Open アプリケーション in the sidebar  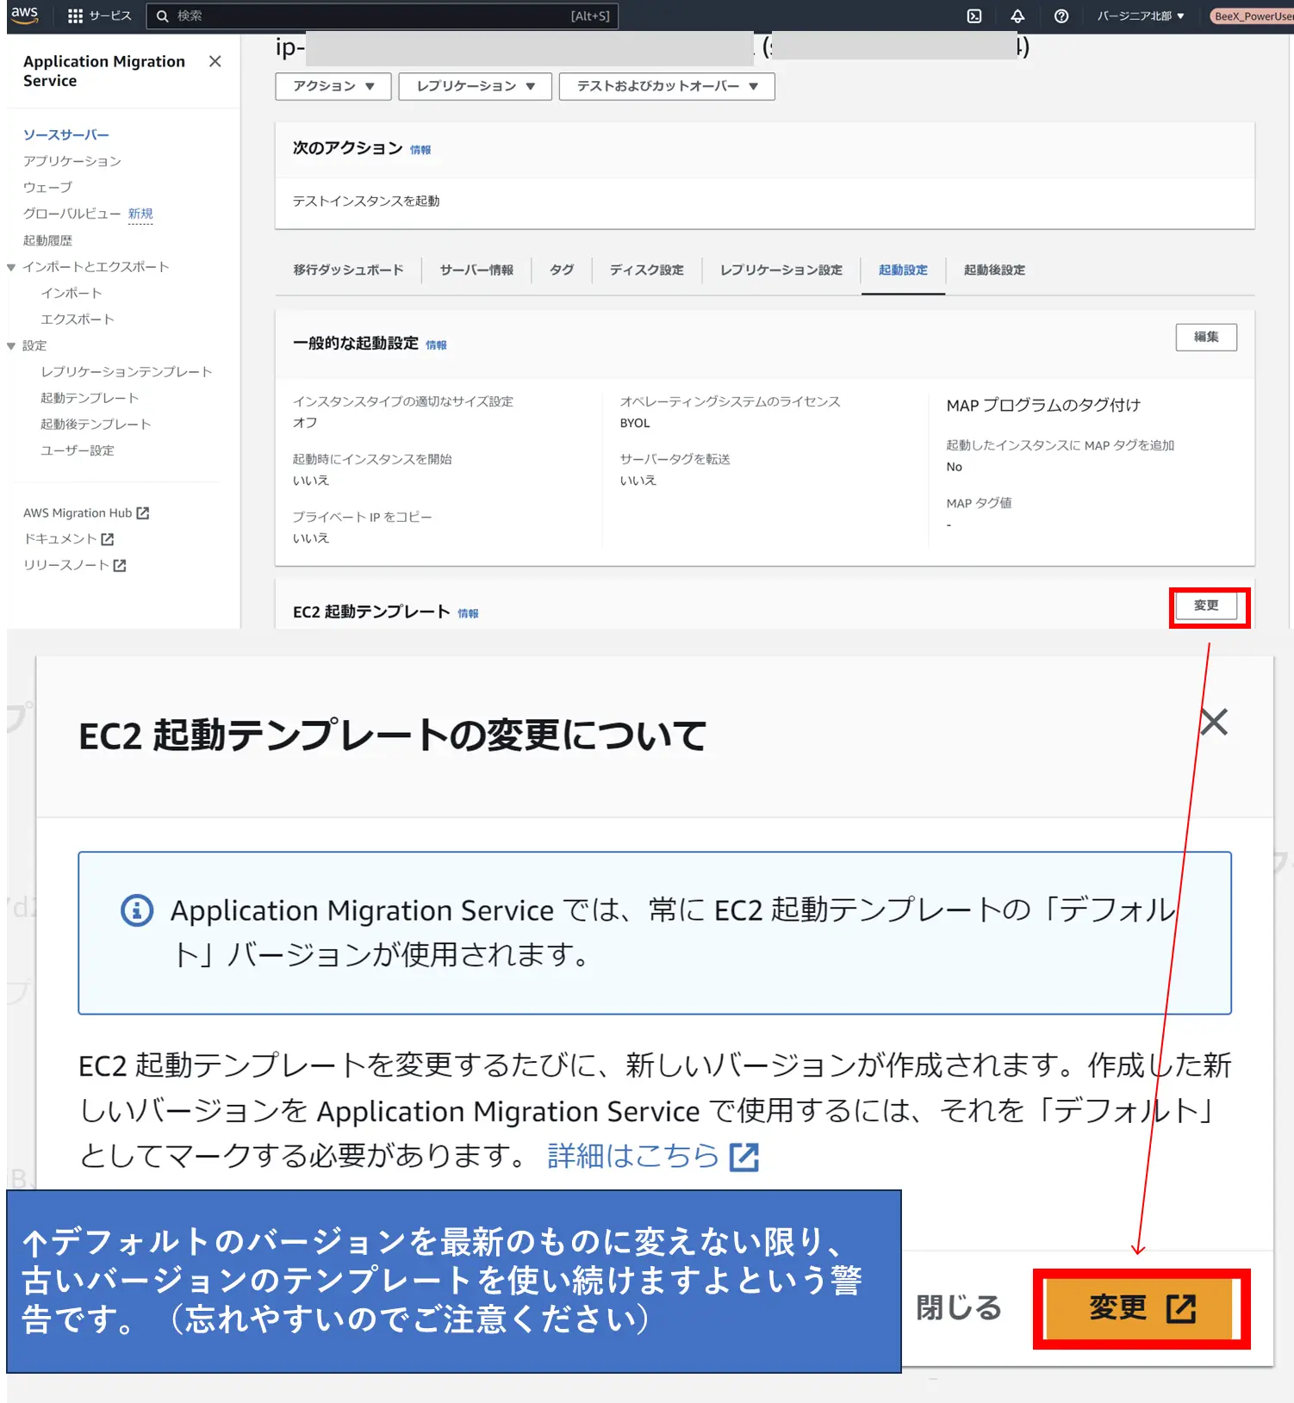[x=72, y=161]
